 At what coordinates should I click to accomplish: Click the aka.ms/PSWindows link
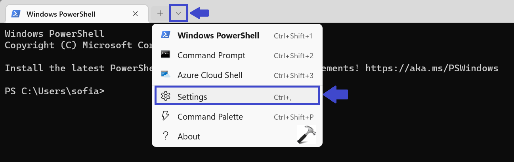click(432, 68)
